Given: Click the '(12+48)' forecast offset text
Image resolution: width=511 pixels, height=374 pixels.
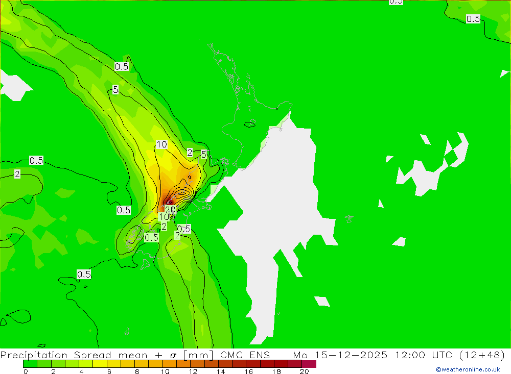Looking at the screenshot, I should click(482, 355).
